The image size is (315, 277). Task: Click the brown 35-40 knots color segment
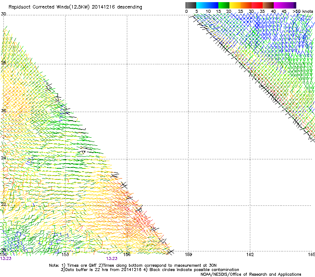click(268, 5)
